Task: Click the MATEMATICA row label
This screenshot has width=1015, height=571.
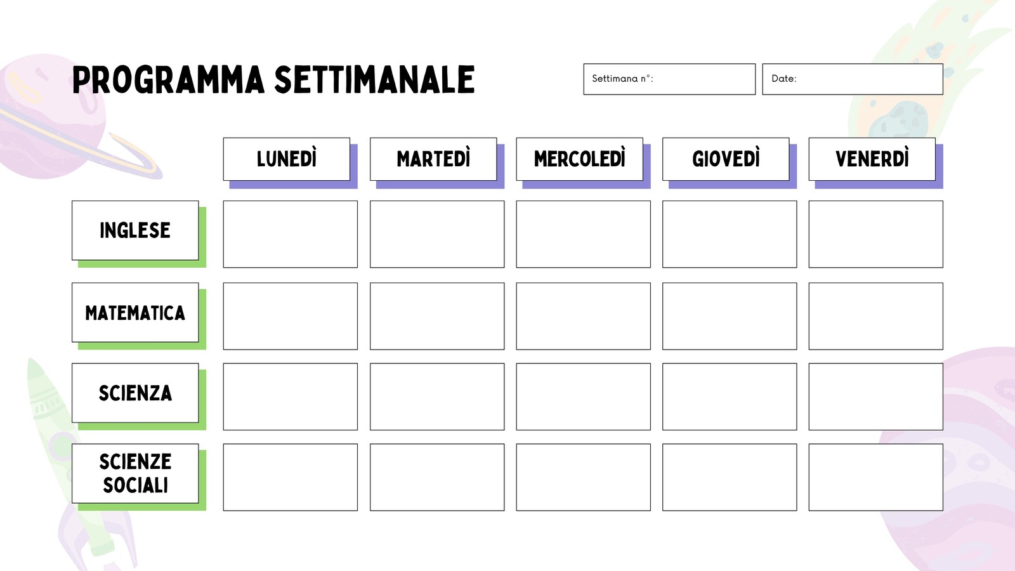Action: pos(135,313)
